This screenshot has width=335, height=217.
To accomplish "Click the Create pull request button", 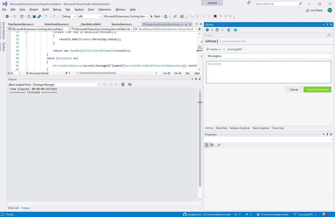I will (317, 90).
